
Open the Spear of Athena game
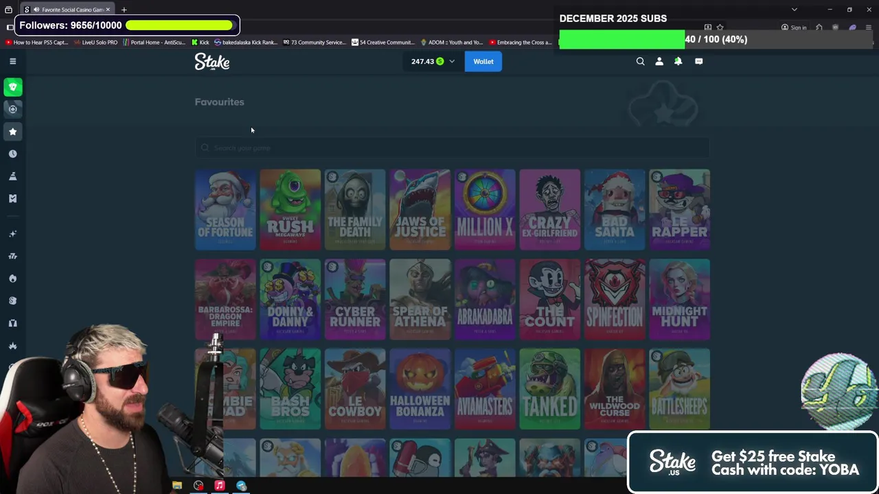pyautogui.click(x=420, y=299)
